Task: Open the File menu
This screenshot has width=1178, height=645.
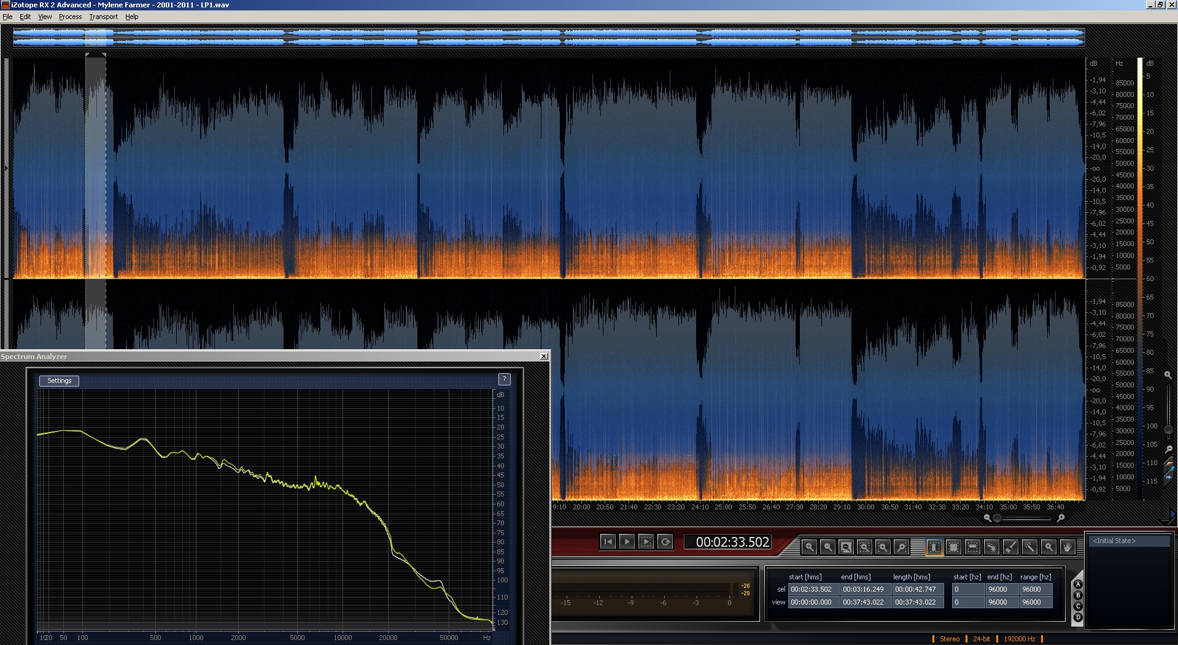Action: [7, 17]
